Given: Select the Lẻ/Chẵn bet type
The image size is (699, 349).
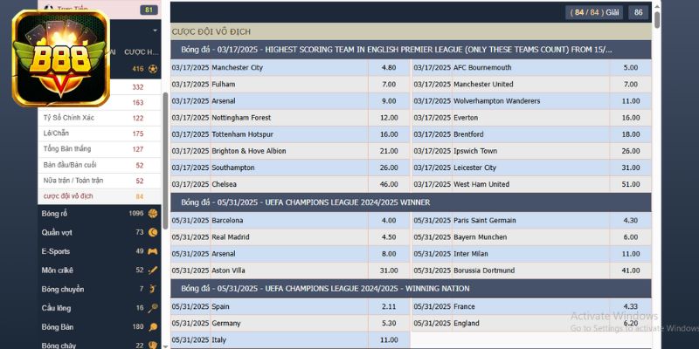Looking at the screenshot, I should click(x=56, y=133).
